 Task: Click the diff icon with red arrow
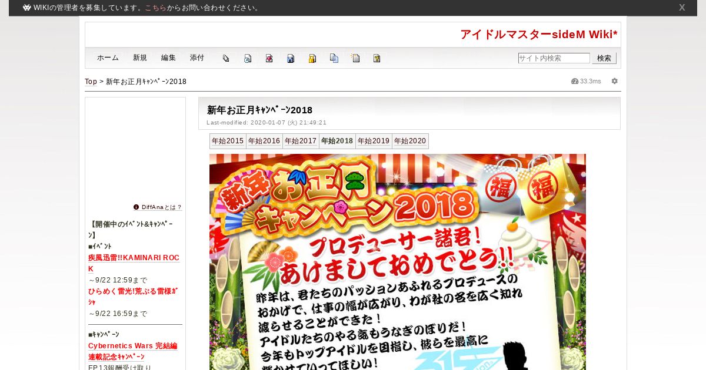(269, 58)
